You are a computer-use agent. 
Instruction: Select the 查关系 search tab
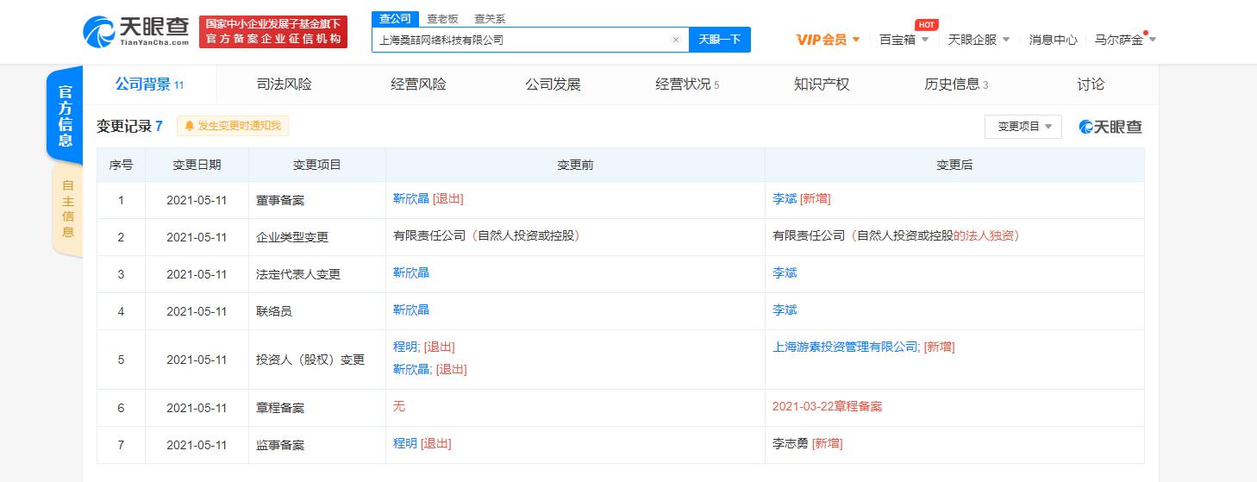490,19
